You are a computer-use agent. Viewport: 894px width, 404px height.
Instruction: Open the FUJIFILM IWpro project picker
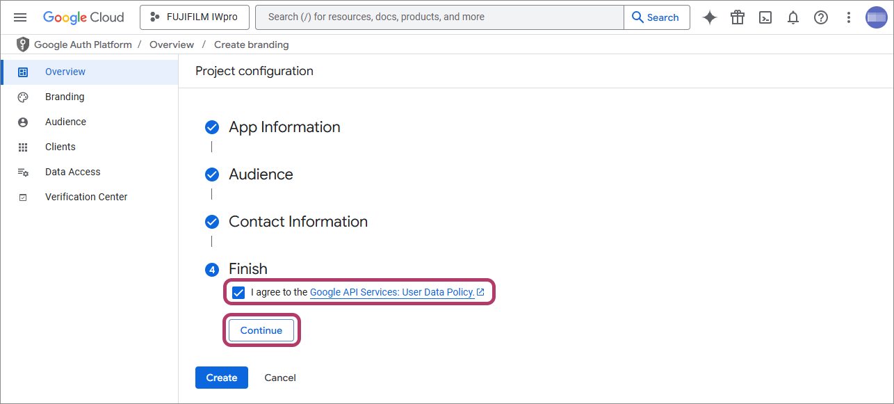[194, 17]
